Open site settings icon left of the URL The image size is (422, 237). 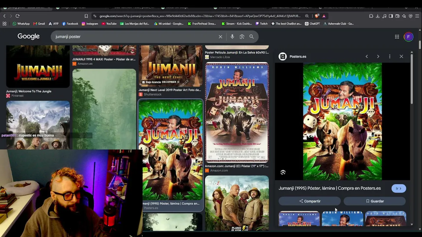95,16
